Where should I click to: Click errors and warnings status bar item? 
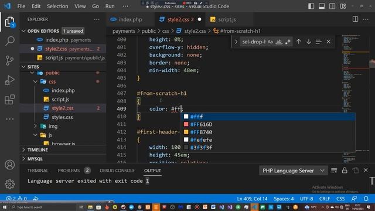pyautogui.click(x=16, y=199)
